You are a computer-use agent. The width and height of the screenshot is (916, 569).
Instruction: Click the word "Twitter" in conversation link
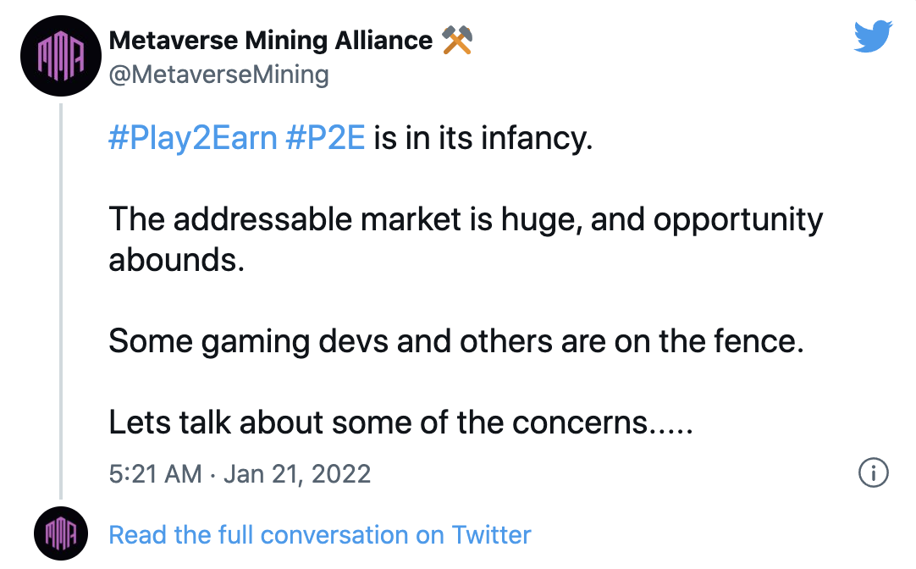pos(491,535)
